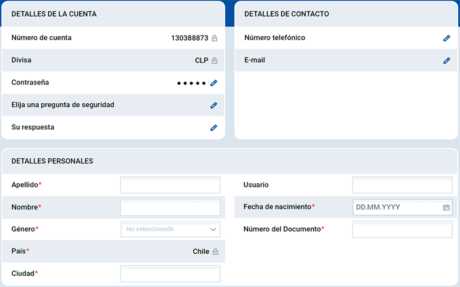This screenshot has width=460, height=287.
Task: Click lock icon next to account number
Action: 214,38
